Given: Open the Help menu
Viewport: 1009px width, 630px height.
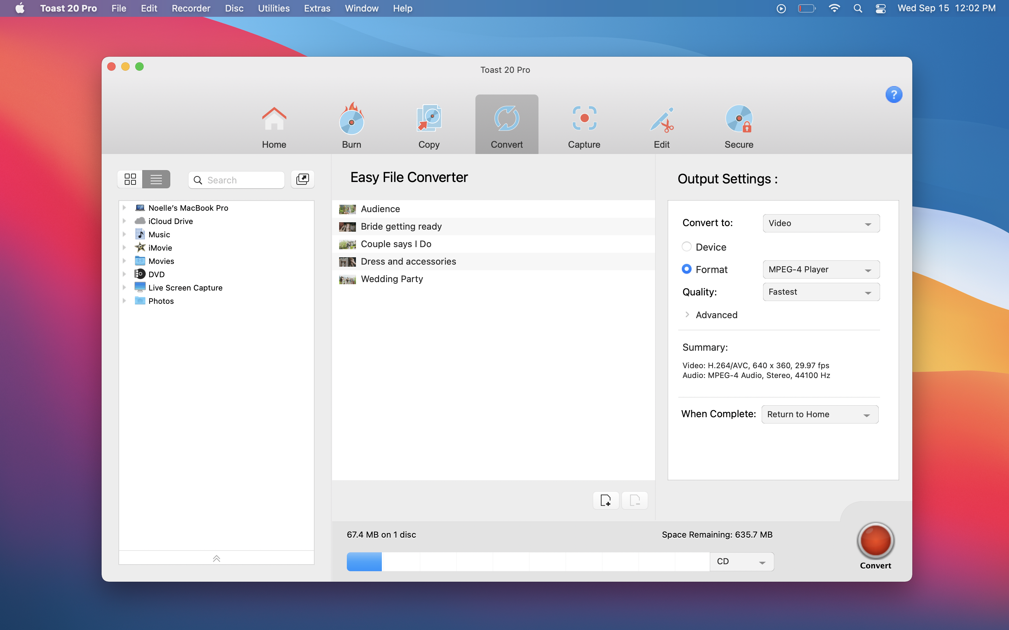Looking at the screenshot, I should [402, 8].
